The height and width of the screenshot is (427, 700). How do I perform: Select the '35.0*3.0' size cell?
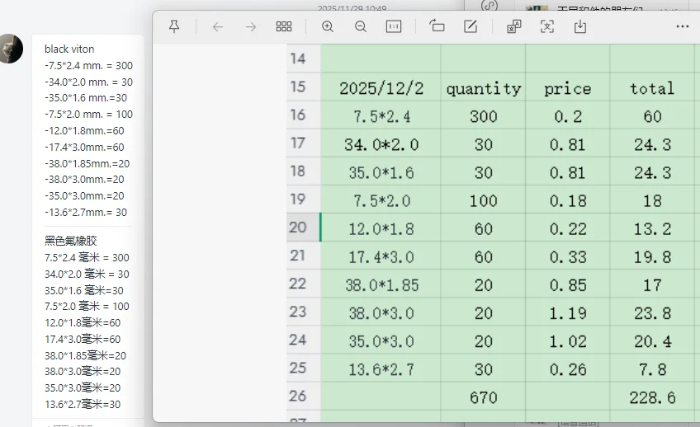pyautogui.click(x=381, y=340)
